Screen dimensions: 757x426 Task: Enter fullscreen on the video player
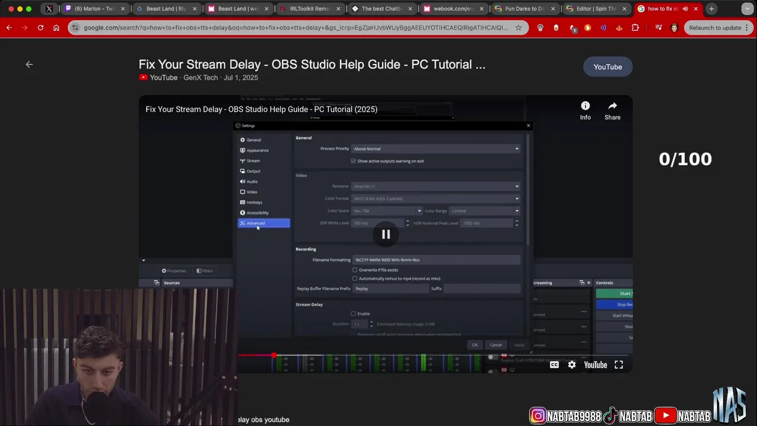pyautogui.click(x=619, y=365)
